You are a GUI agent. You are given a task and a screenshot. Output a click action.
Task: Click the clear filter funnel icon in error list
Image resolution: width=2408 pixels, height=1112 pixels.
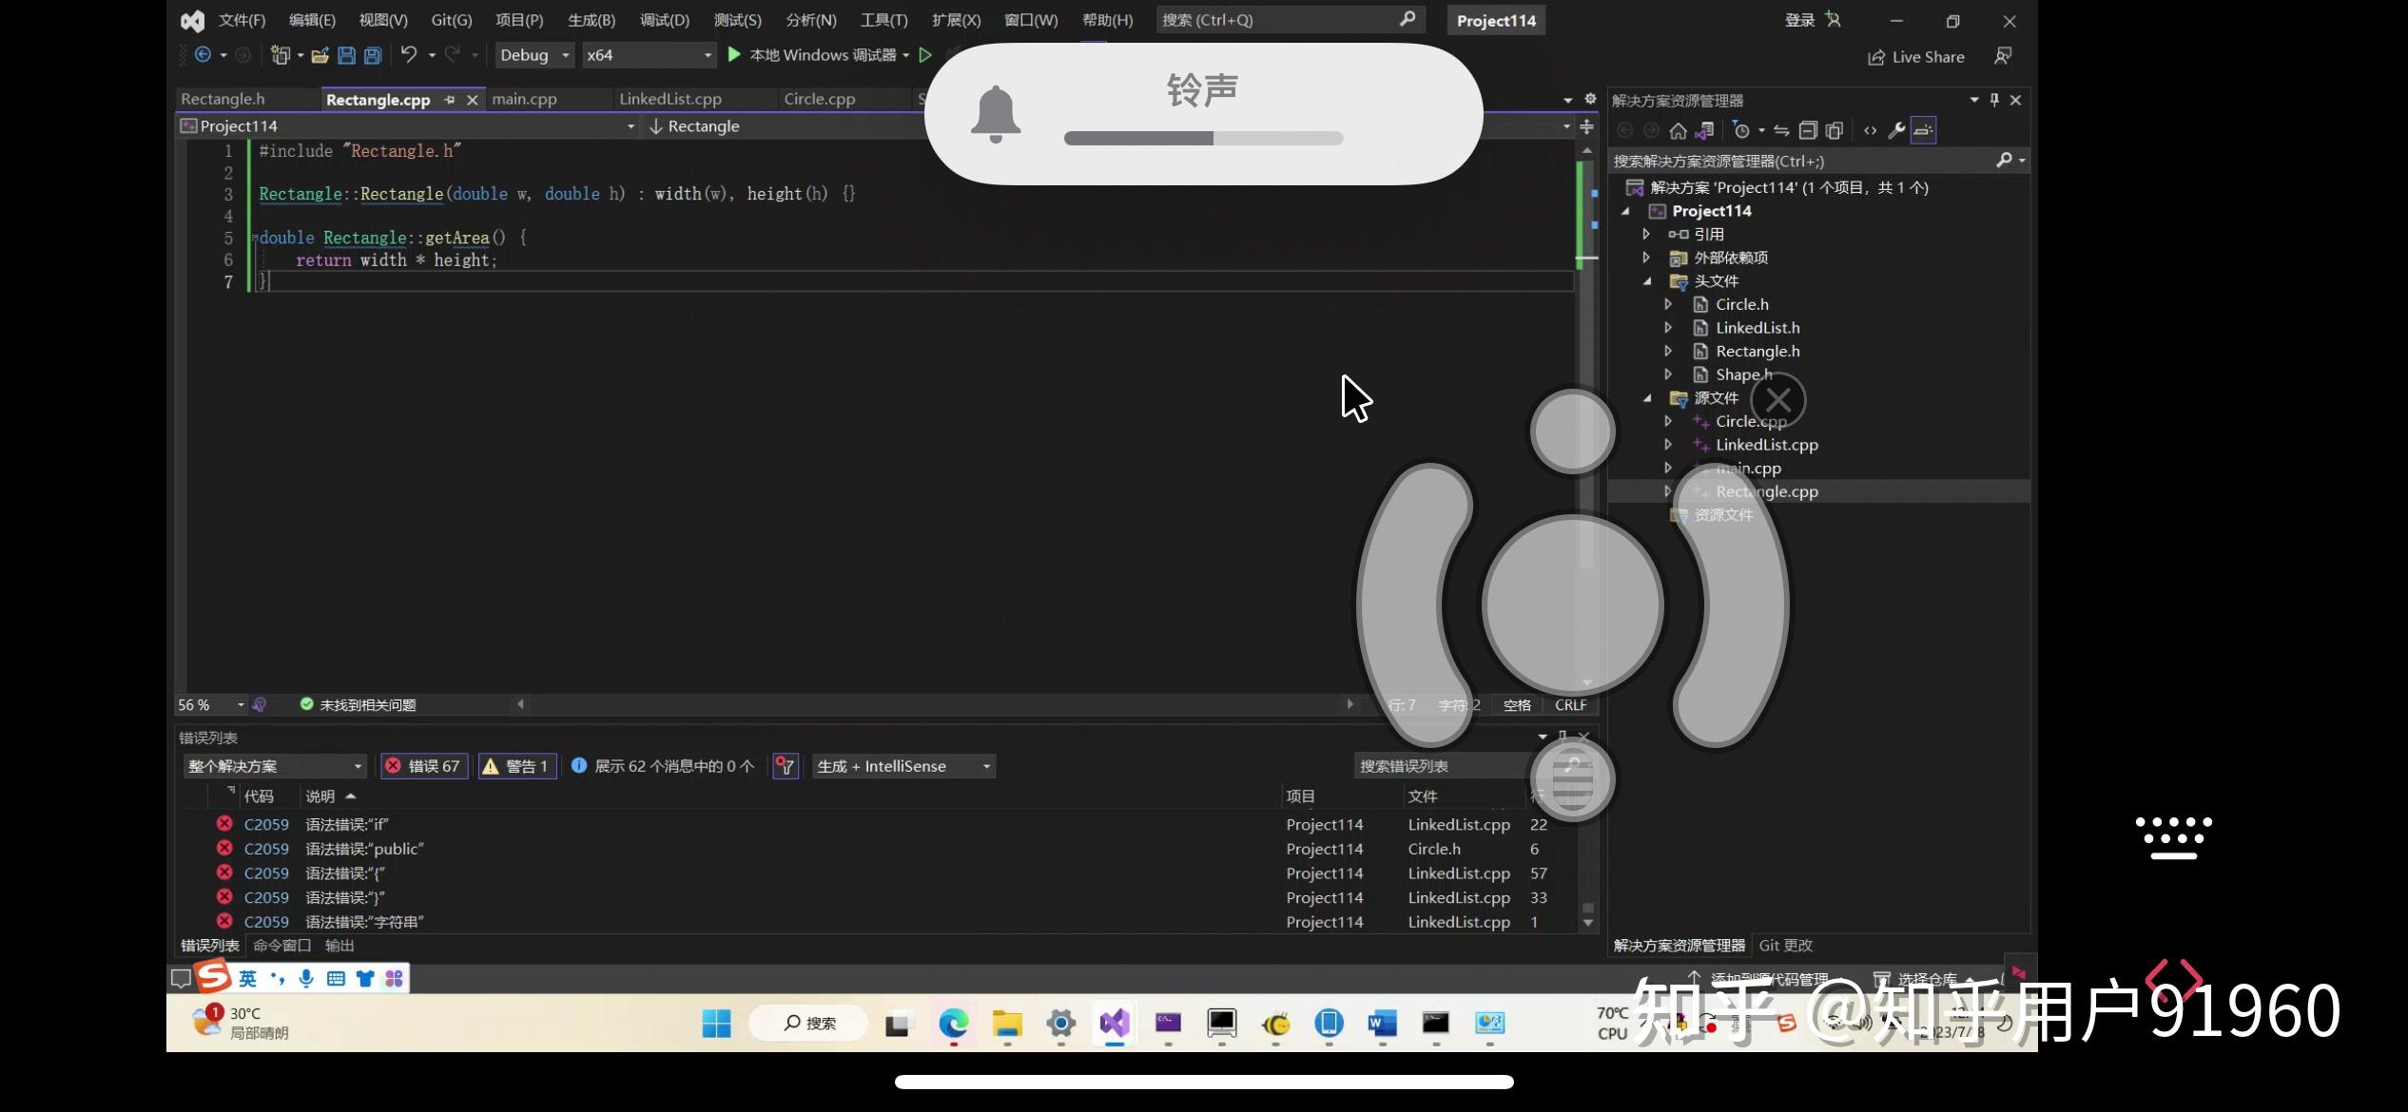point(786,766)
